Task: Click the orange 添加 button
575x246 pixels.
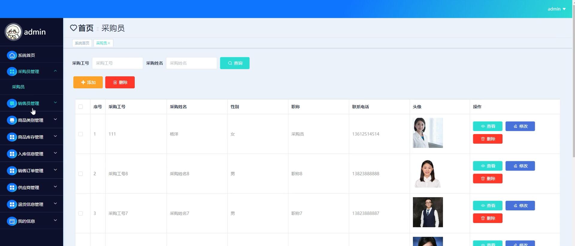Action: 88,82
